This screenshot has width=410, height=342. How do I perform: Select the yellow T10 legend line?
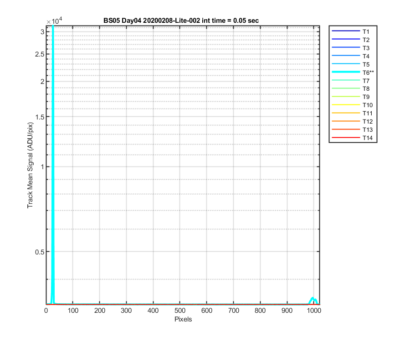click(346, 105)
